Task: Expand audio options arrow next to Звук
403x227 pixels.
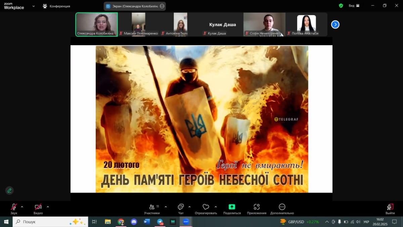Action: coord(22,207)
